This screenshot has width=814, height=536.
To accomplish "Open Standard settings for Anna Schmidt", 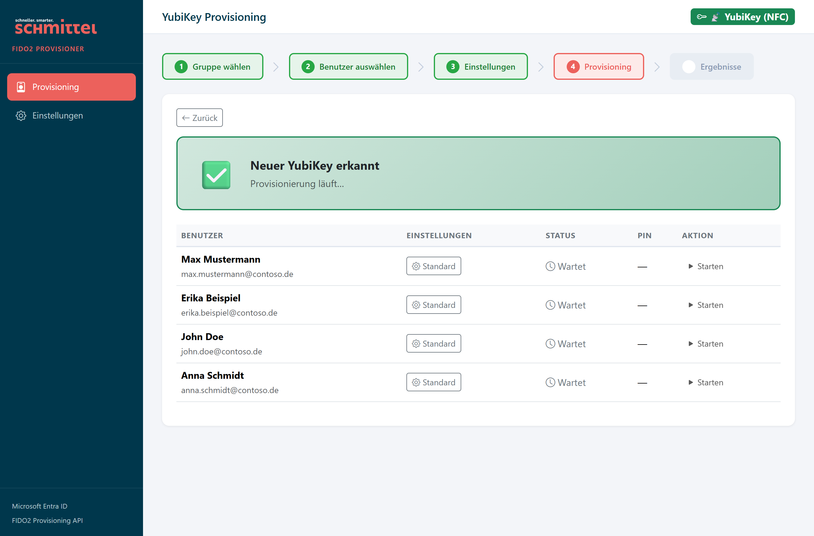I will pos(433,382).
